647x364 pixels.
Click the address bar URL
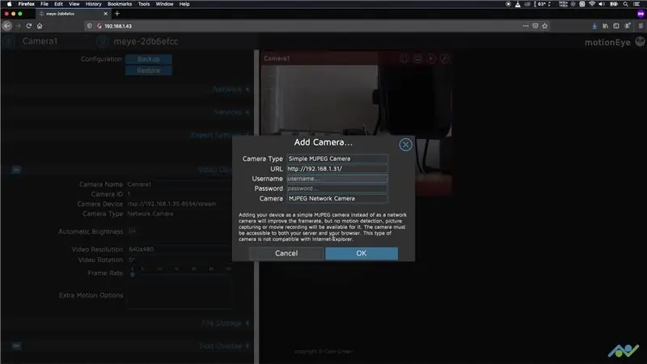pyautogui.click(x=118, y=26)
